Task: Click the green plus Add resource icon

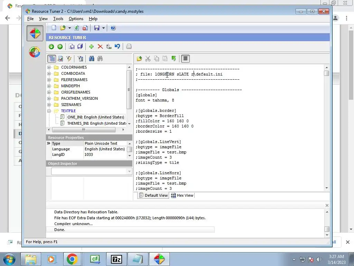Action: [91, 47]
